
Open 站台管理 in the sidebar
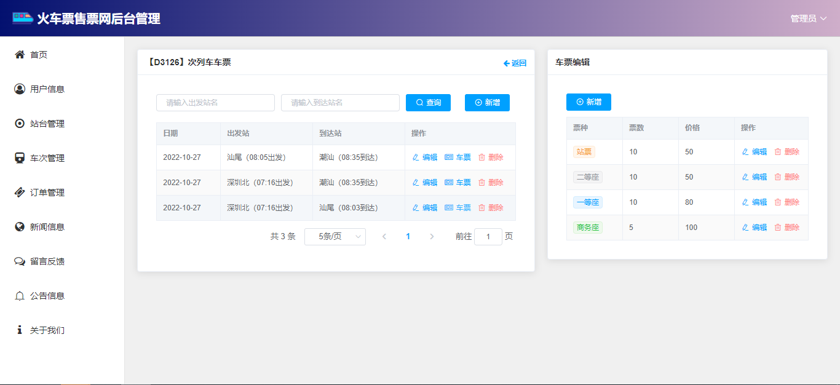coord(47,124)
